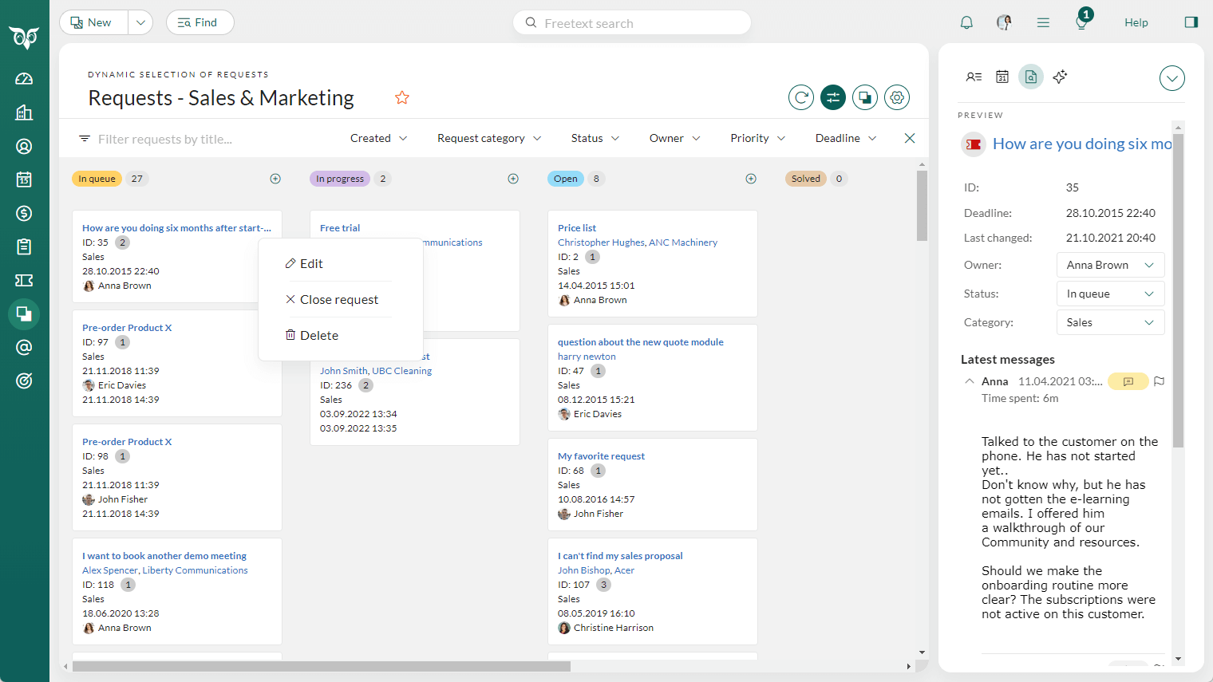Select the Requests ticket icon in the sidebar
The height and width of the screenshot is (682, 1213).
[x=24, y=280]
